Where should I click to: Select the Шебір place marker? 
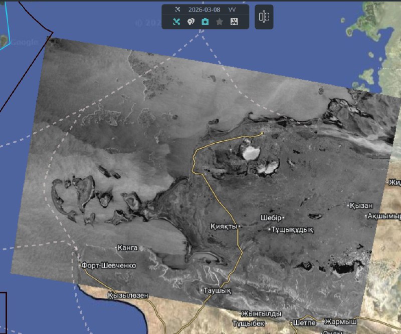click(272, 218)
